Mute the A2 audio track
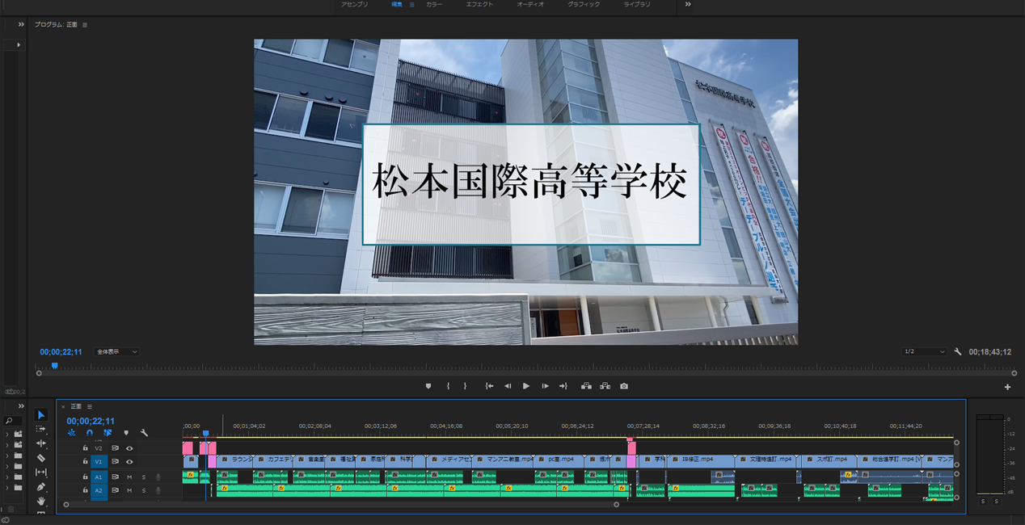This screenshot has height=525, width=1025. pos(129,490)
